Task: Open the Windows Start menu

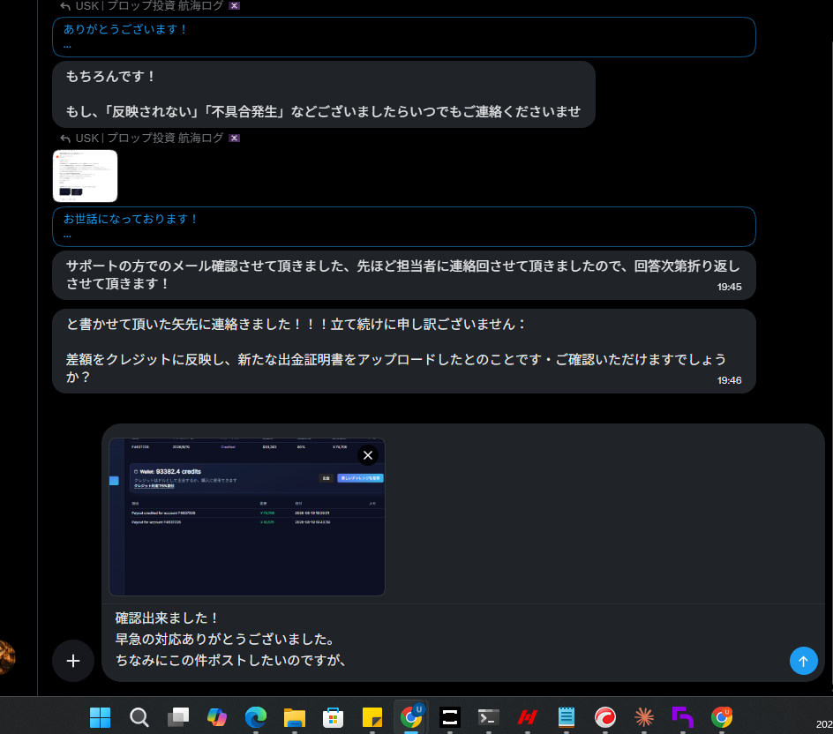Action: tap(100, 717)
